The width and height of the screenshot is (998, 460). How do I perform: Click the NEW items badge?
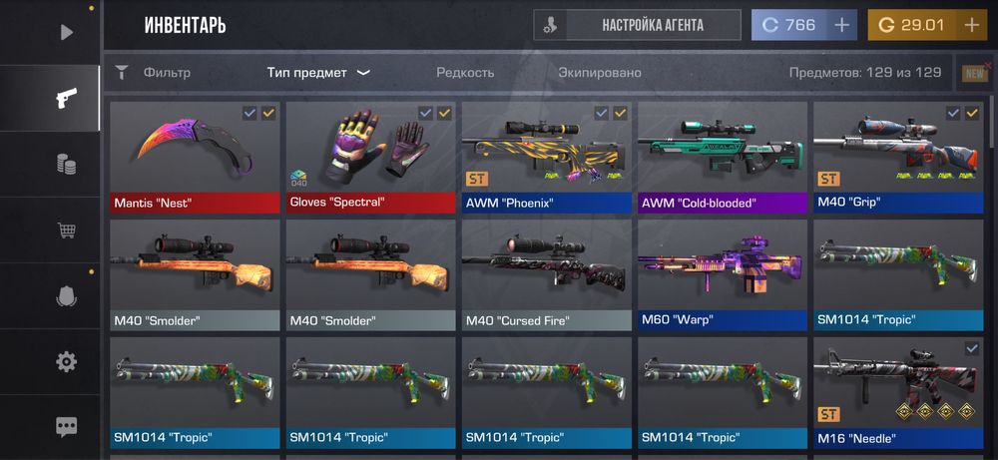[x=975, y=74]
